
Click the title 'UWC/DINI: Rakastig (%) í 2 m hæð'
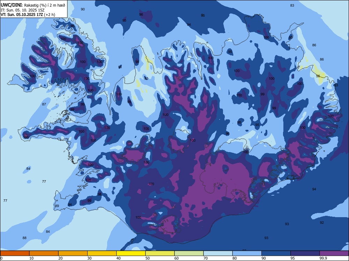[33, 5]
